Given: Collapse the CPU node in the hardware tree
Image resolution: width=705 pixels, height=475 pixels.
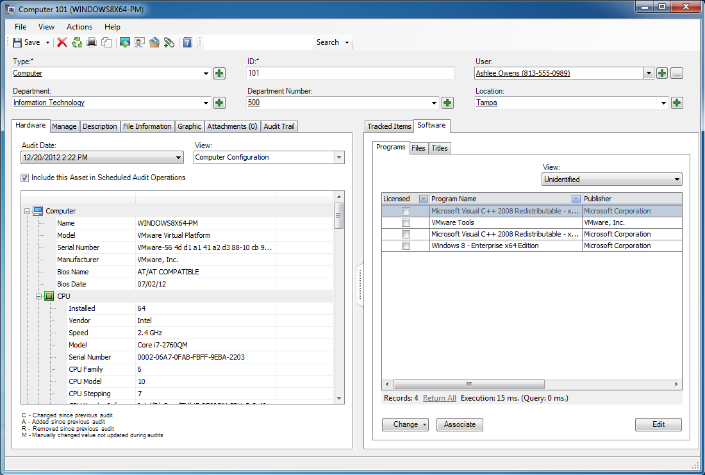Looking at the screenshot, I should (38, 296).
